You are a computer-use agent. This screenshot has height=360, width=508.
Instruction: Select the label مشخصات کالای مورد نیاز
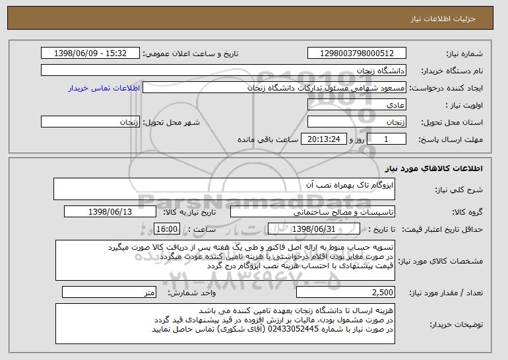point(440,261)
